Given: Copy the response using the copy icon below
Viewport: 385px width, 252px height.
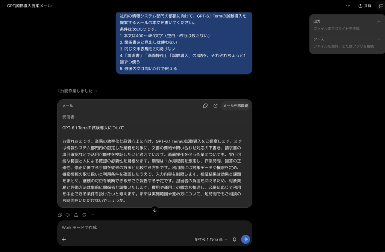Looking at the screenshot, I should 60,215.
